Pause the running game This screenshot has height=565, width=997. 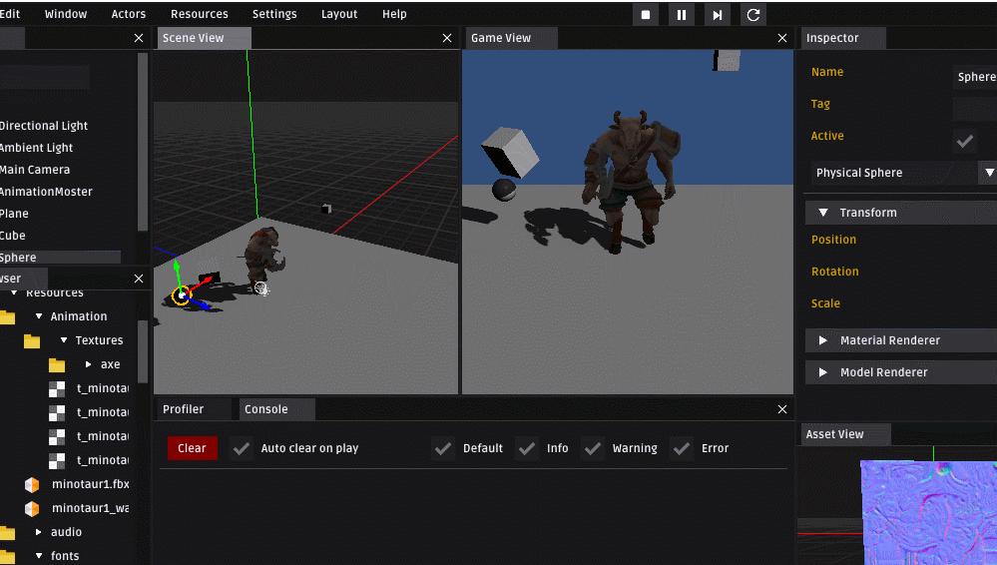click(x=681, y=15)
